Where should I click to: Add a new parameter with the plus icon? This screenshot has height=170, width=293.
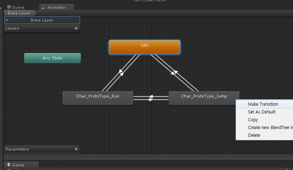[76, 149]
